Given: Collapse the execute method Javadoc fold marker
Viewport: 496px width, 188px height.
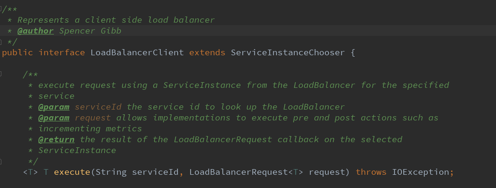Looking at the screenshot, I should pyautogui.click(x=1, y=74).
